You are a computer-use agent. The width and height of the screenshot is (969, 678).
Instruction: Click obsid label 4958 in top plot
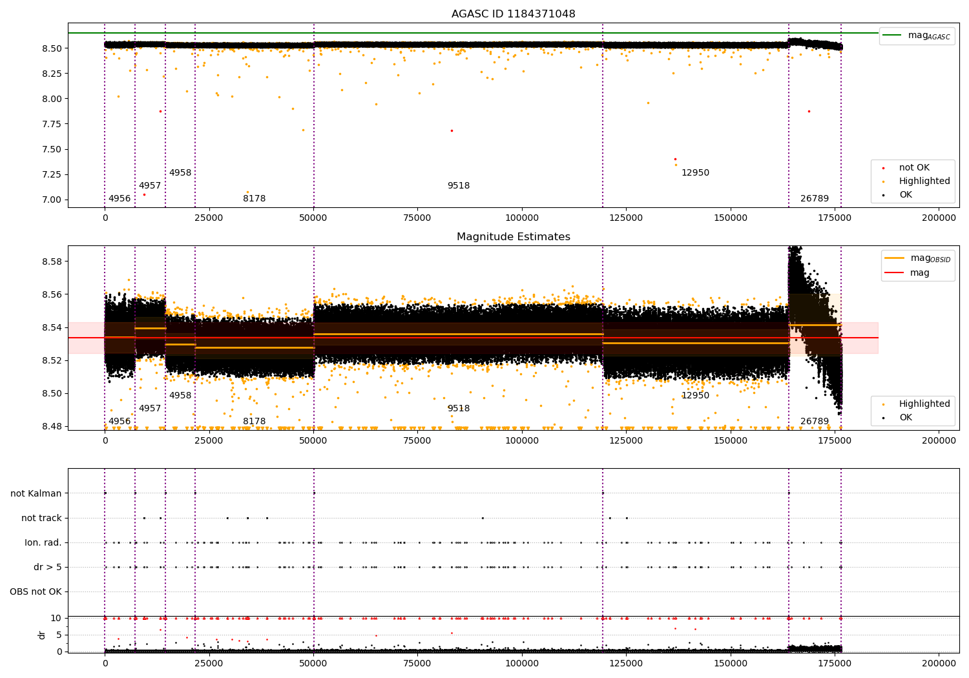tap(180, 173)
